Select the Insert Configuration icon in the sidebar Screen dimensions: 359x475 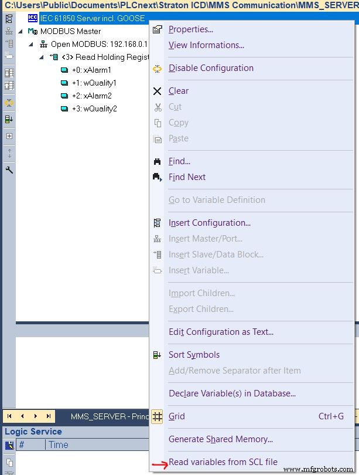(9, 19)
